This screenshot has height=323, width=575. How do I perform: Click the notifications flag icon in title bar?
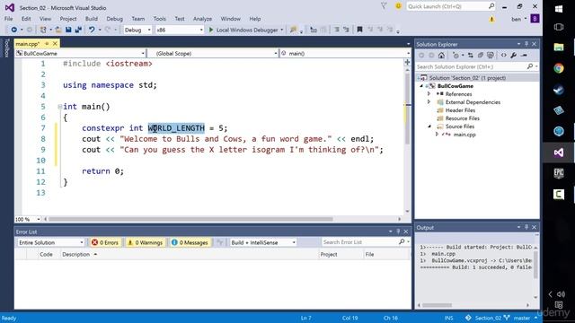(x=384, y=6)
